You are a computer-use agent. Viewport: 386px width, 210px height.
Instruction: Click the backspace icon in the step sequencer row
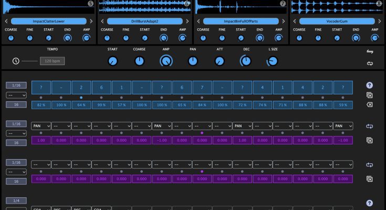tap(369, 105)
